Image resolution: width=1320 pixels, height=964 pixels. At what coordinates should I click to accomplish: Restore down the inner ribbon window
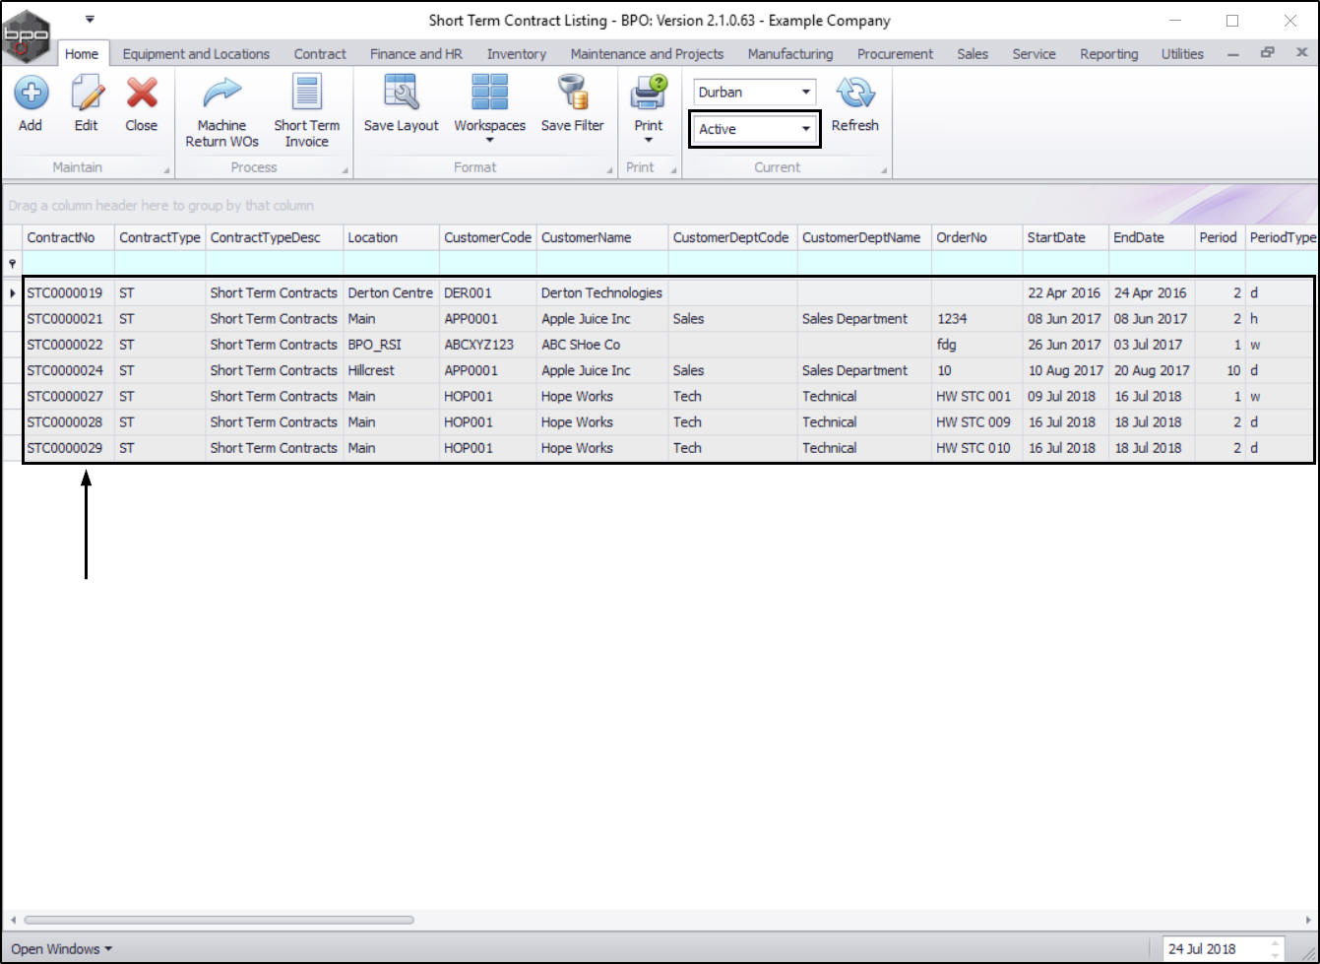click(1268, 53)
